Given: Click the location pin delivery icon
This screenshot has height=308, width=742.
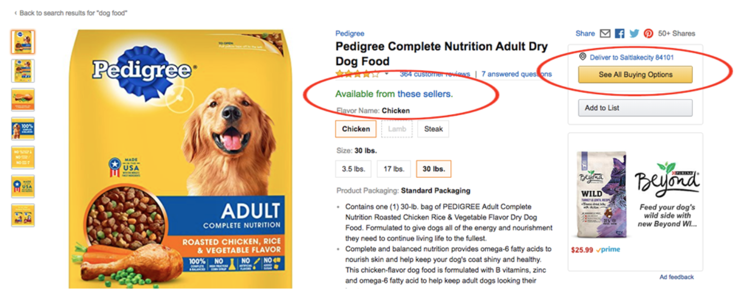Looking at the screenshot, I should pos(583,57).
